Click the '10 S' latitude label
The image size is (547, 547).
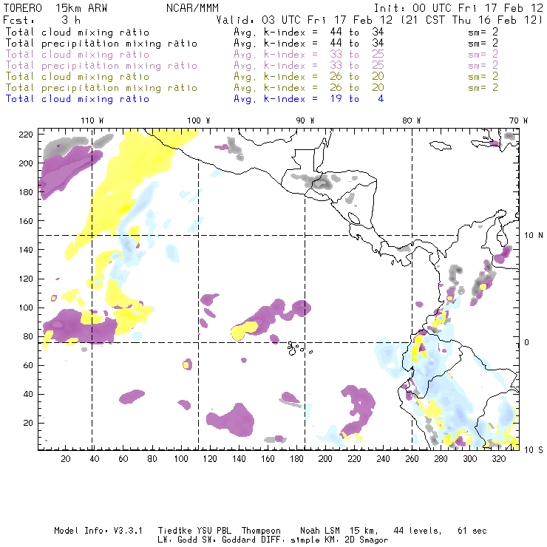pyautogui.click(x=534, y=450)
